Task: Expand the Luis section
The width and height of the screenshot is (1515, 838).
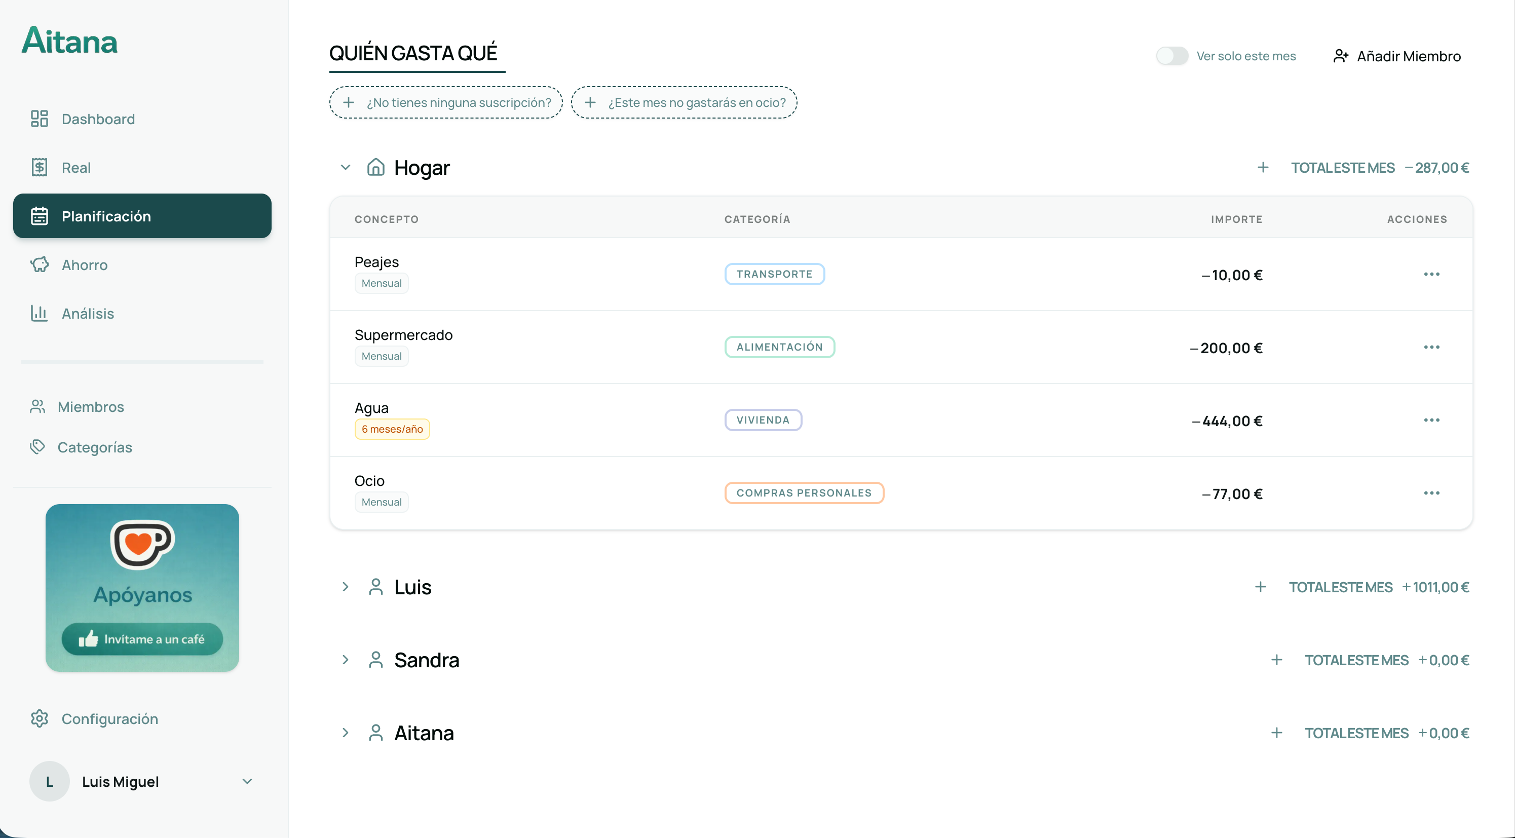Action: [x=346, y=587]
